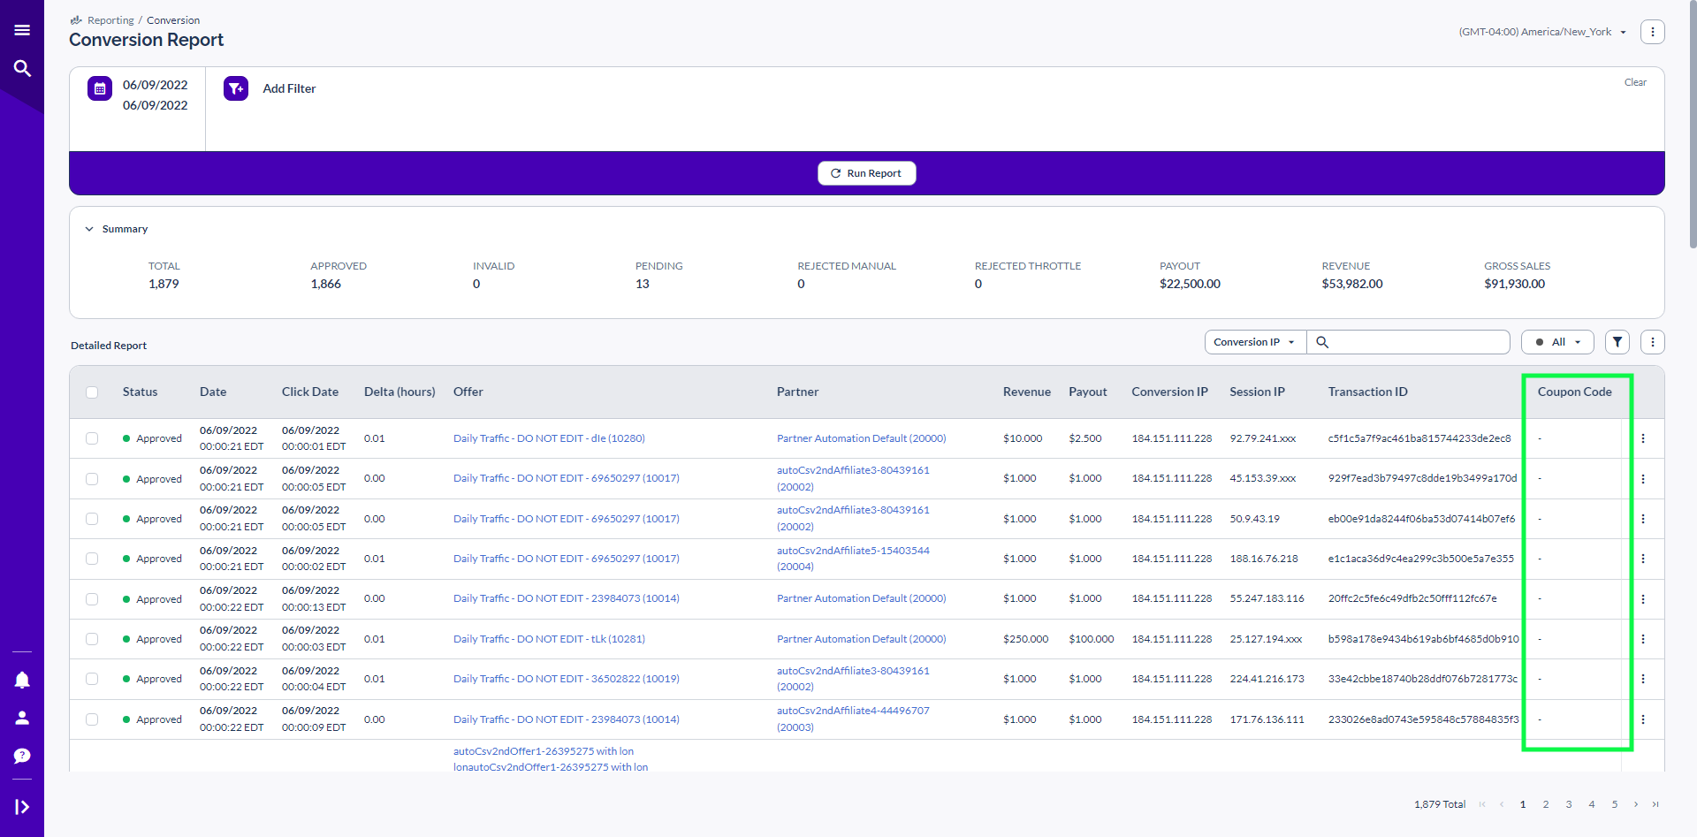Viewport: 1697px width, 837px height.
Task: Click revenue value $250.000
Action: tap(1025, 639)
